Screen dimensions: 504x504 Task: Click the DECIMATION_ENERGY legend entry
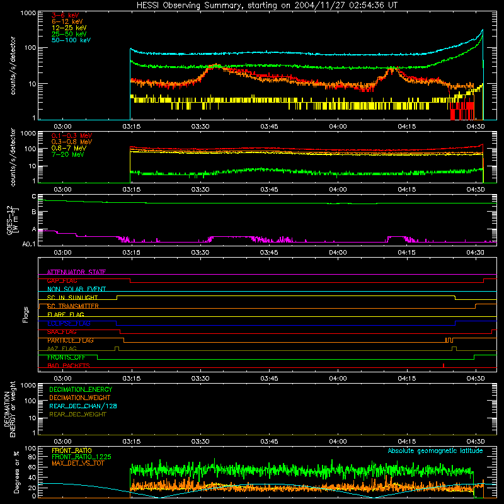[81, 389]
